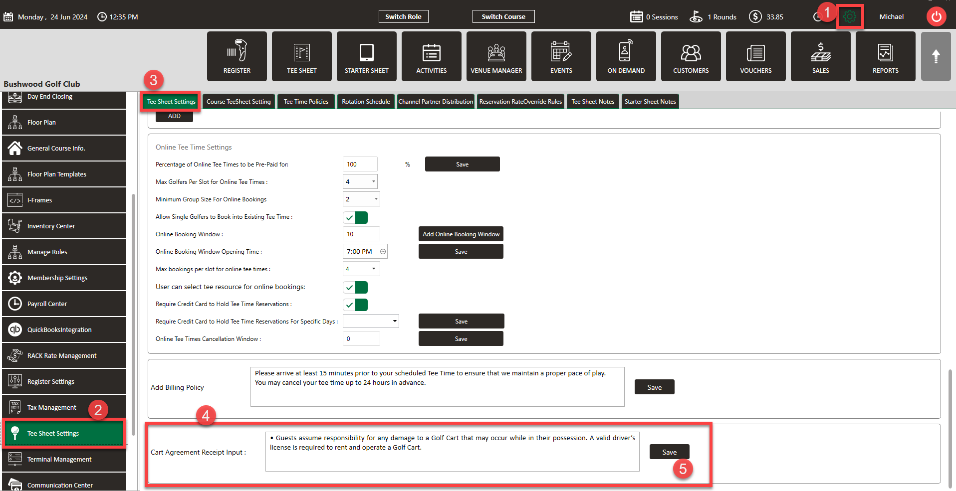Screen dimensions: 956x491
Task: Toggle User can select tee resource for online bookings
Action: [x=355, y=287]
